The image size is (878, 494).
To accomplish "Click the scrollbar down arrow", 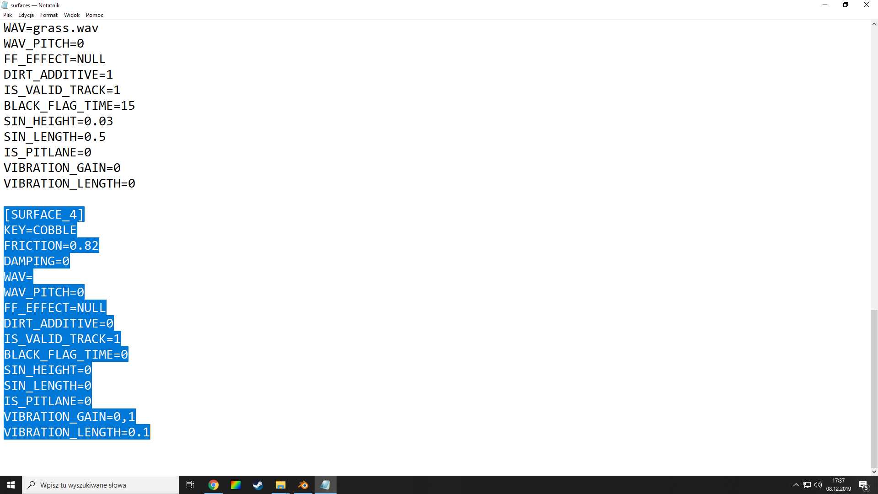I will [874, 472].
